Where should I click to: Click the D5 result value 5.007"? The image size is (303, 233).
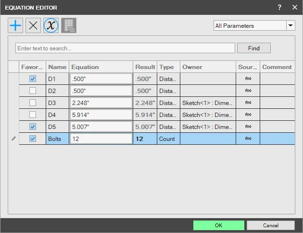(x=145, y=127)
